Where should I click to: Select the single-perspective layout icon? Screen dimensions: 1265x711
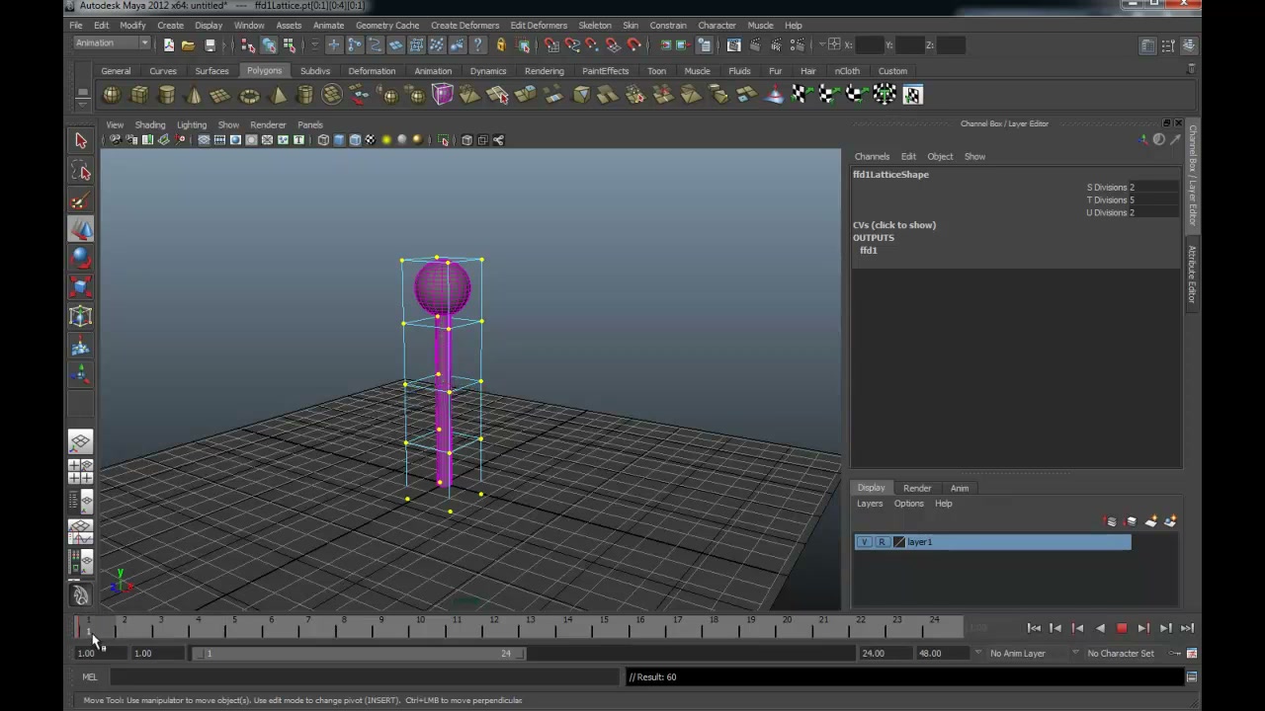point(81,442)
